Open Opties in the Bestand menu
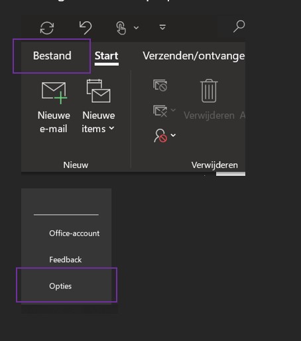Viewport: 301px width, 341px height. tap(60, 286)
